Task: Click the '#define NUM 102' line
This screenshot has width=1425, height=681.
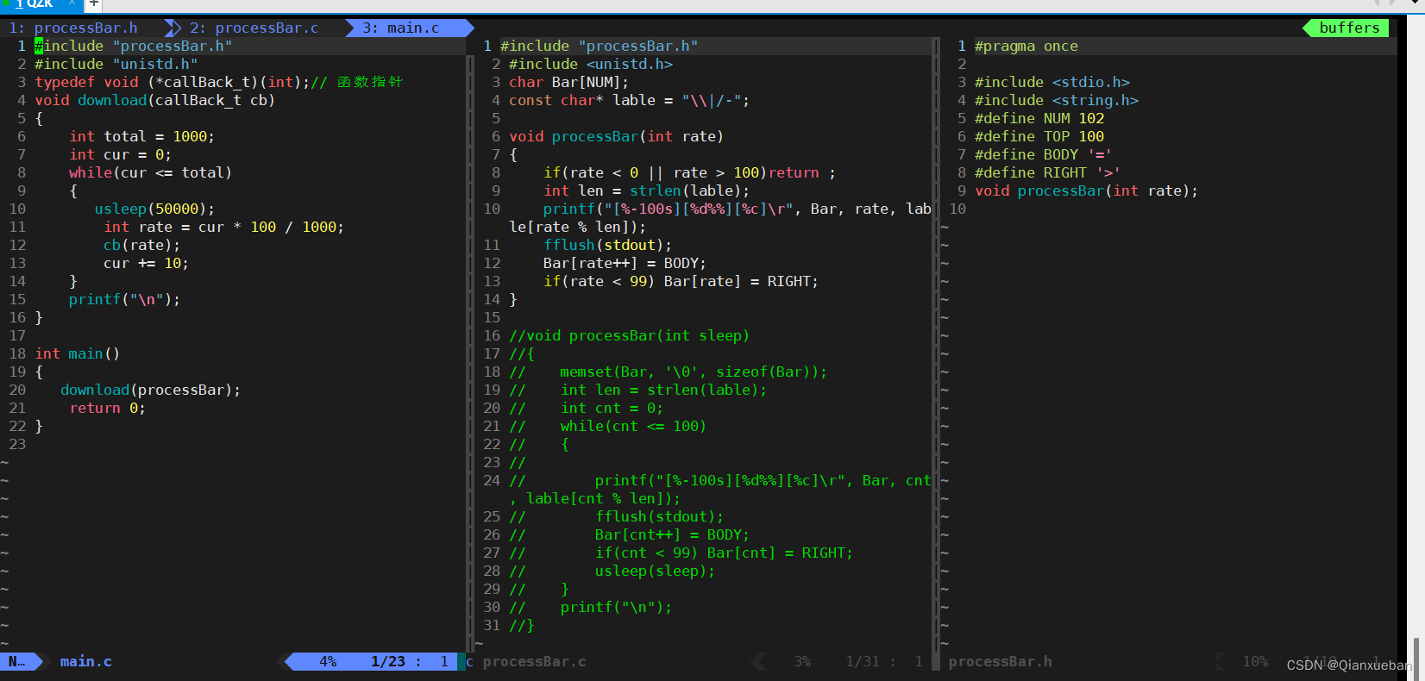Action: coord(1039,118)
